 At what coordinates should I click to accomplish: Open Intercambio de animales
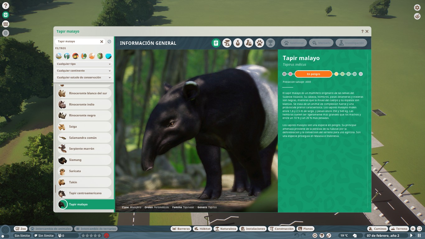click(51, 229)
